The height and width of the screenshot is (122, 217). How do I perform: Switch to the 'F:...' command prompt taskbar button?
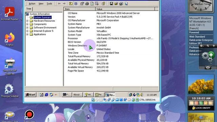(67, 95)
